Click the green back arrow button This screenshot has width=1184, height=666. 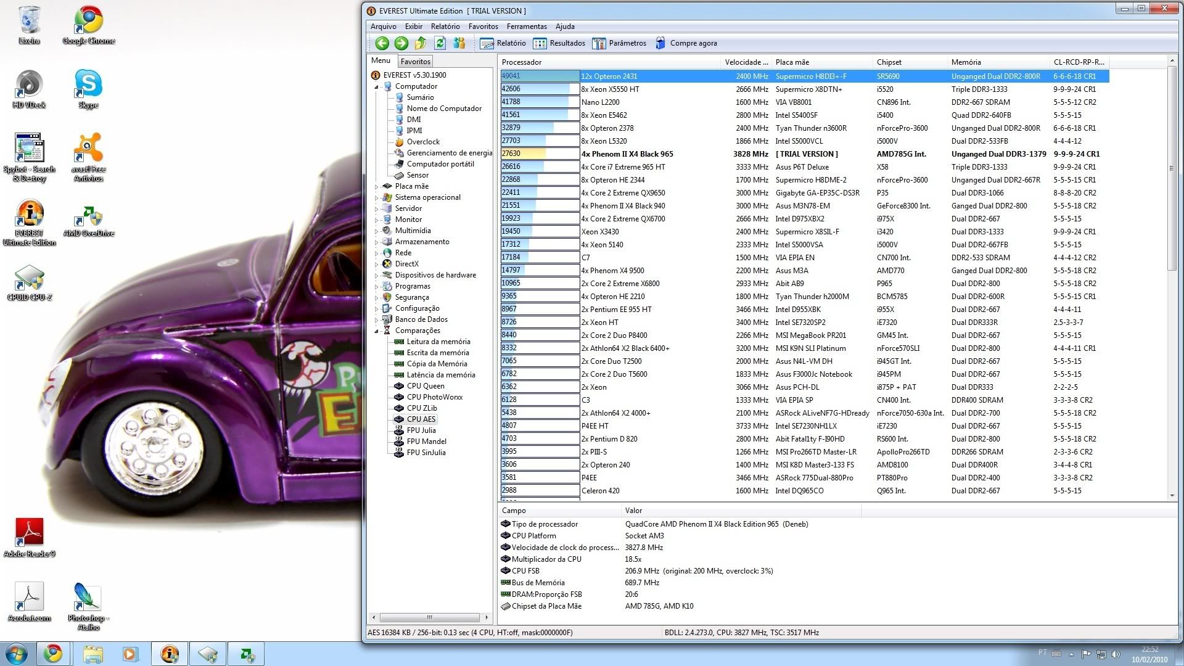tap(382, 43)
